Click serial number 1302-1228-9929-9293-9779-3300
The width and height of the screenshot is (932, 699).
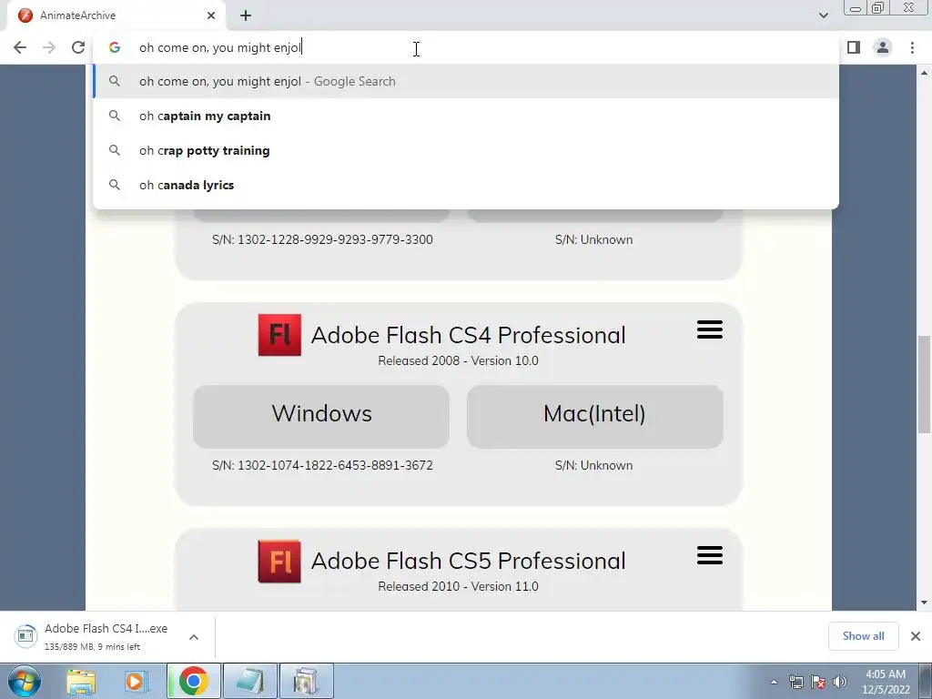(x=335, y=239)
